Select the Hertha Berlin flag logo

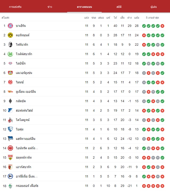click(x=10, y=139)
